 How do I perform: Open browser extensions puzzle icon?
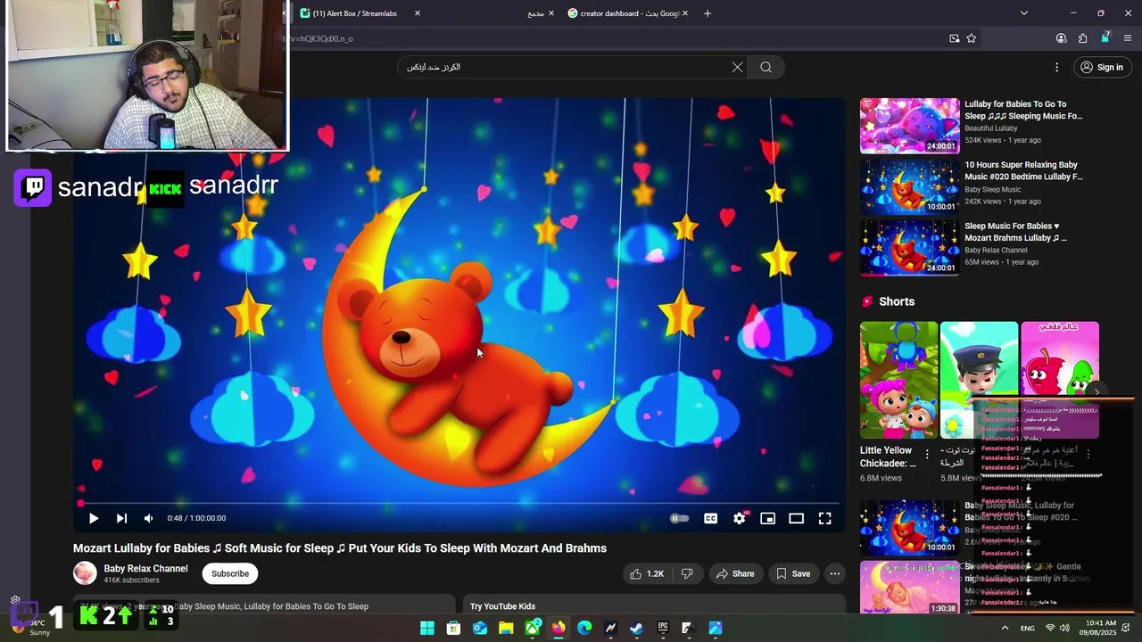click(x=1082, y=38)
